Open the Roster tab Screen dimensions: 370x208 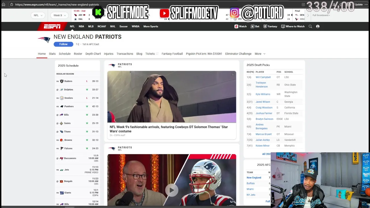pos(78,54)
